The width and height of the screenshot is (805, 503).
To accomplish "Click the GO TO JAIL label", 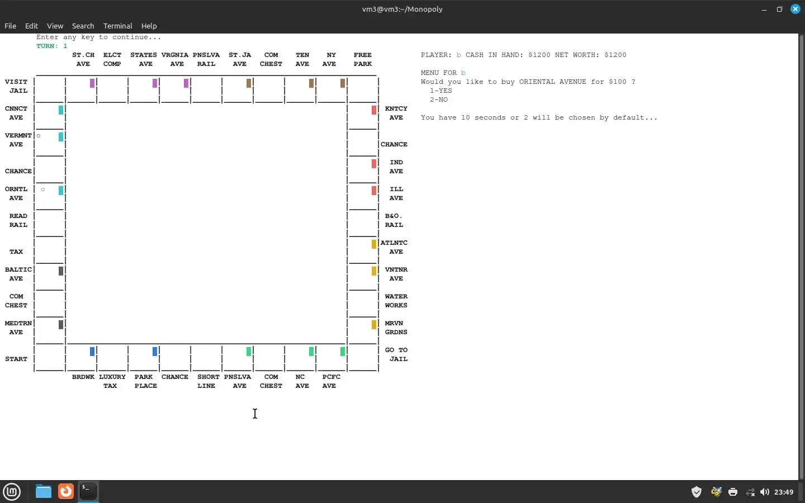I will (x=396, y=354).
